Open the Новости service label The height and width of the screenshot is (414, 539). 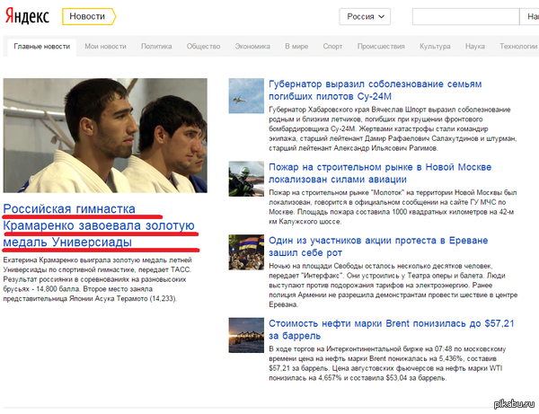(87, 16)
